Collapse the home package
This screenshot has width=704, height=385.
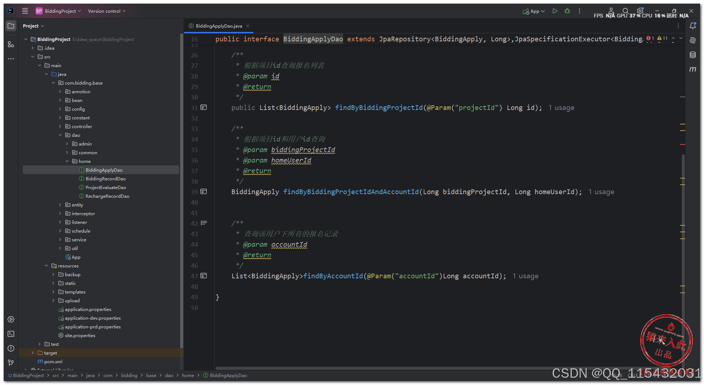[67, 161]
